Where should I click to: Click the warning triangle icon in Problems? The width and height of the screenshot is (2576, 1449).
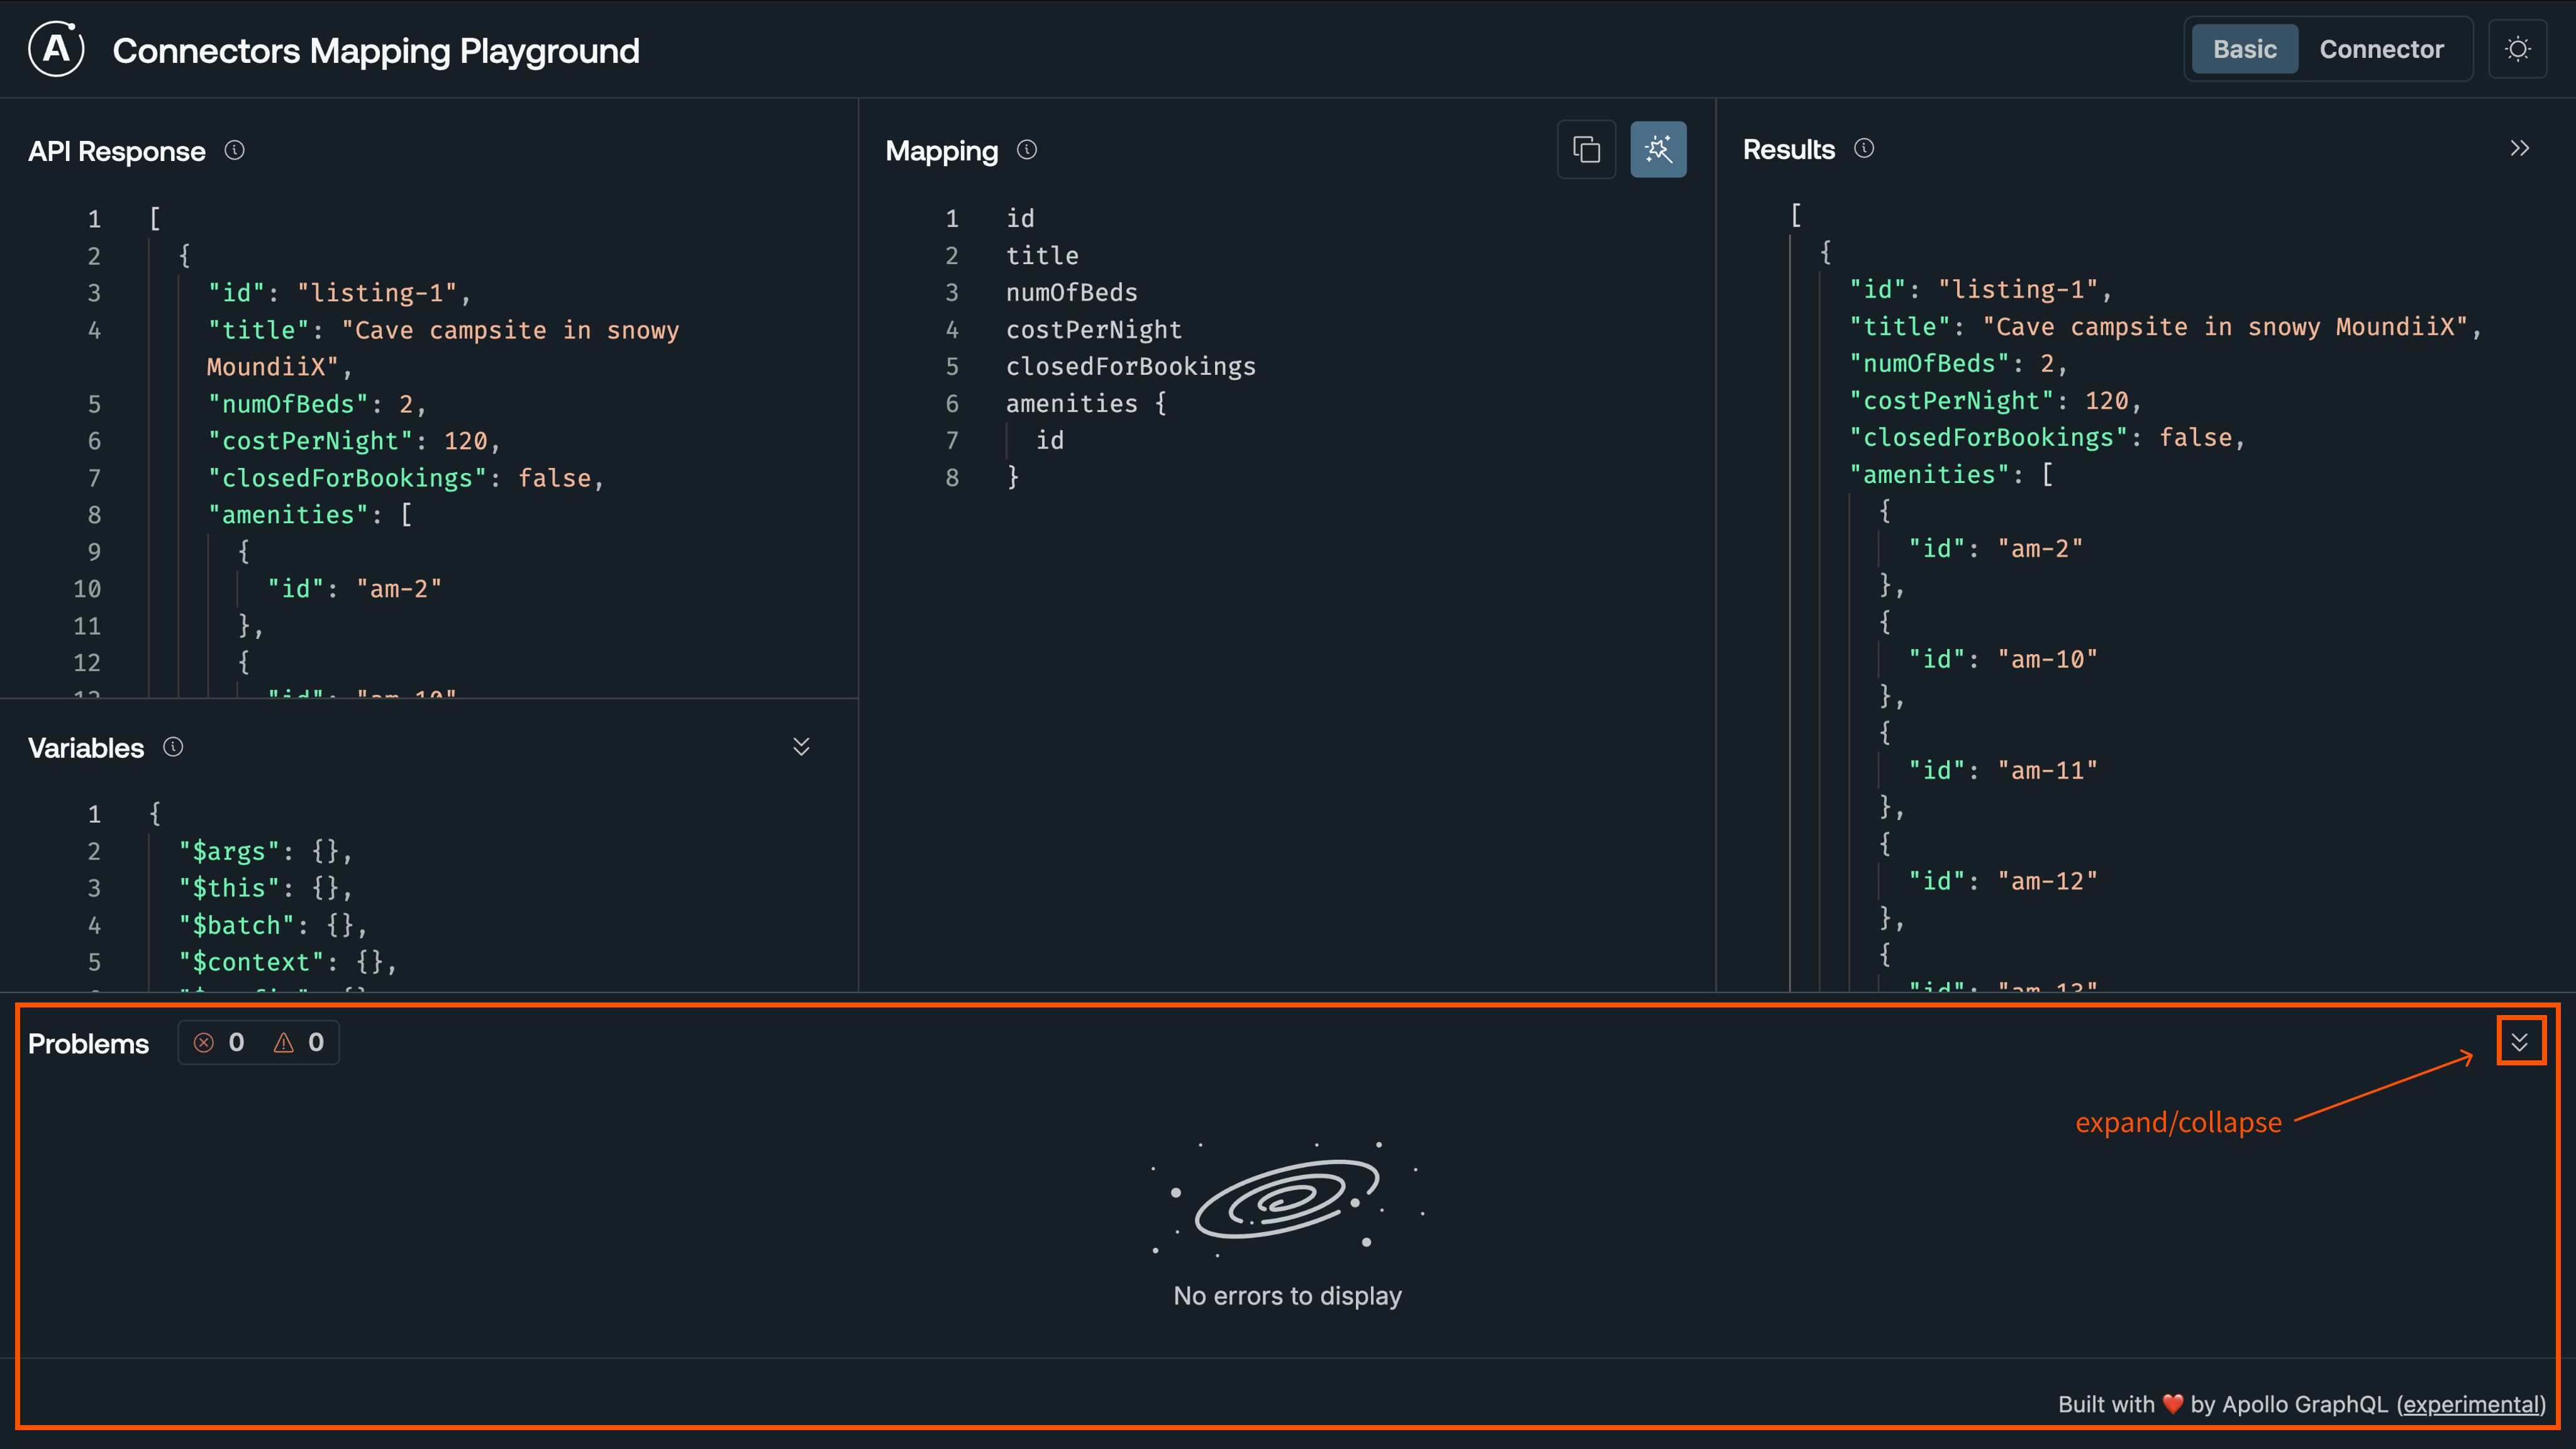pos(284,1042)
